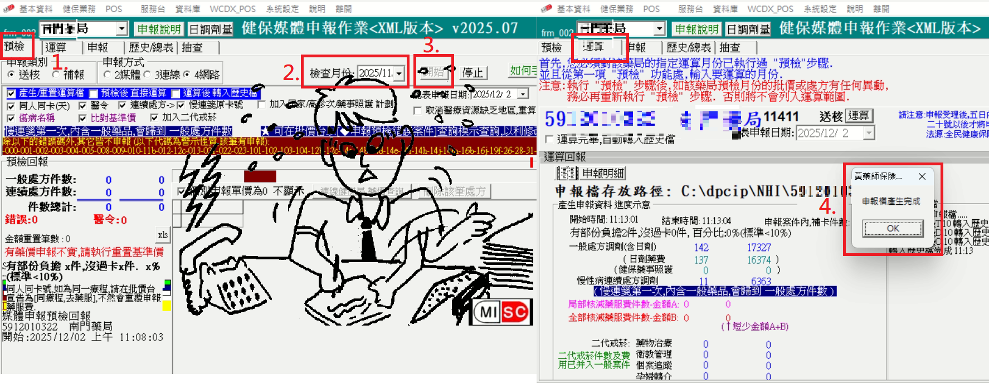
Task: Toggle 申報單價為0 不顯示 checkbox
Action: [x=181, y=191]
